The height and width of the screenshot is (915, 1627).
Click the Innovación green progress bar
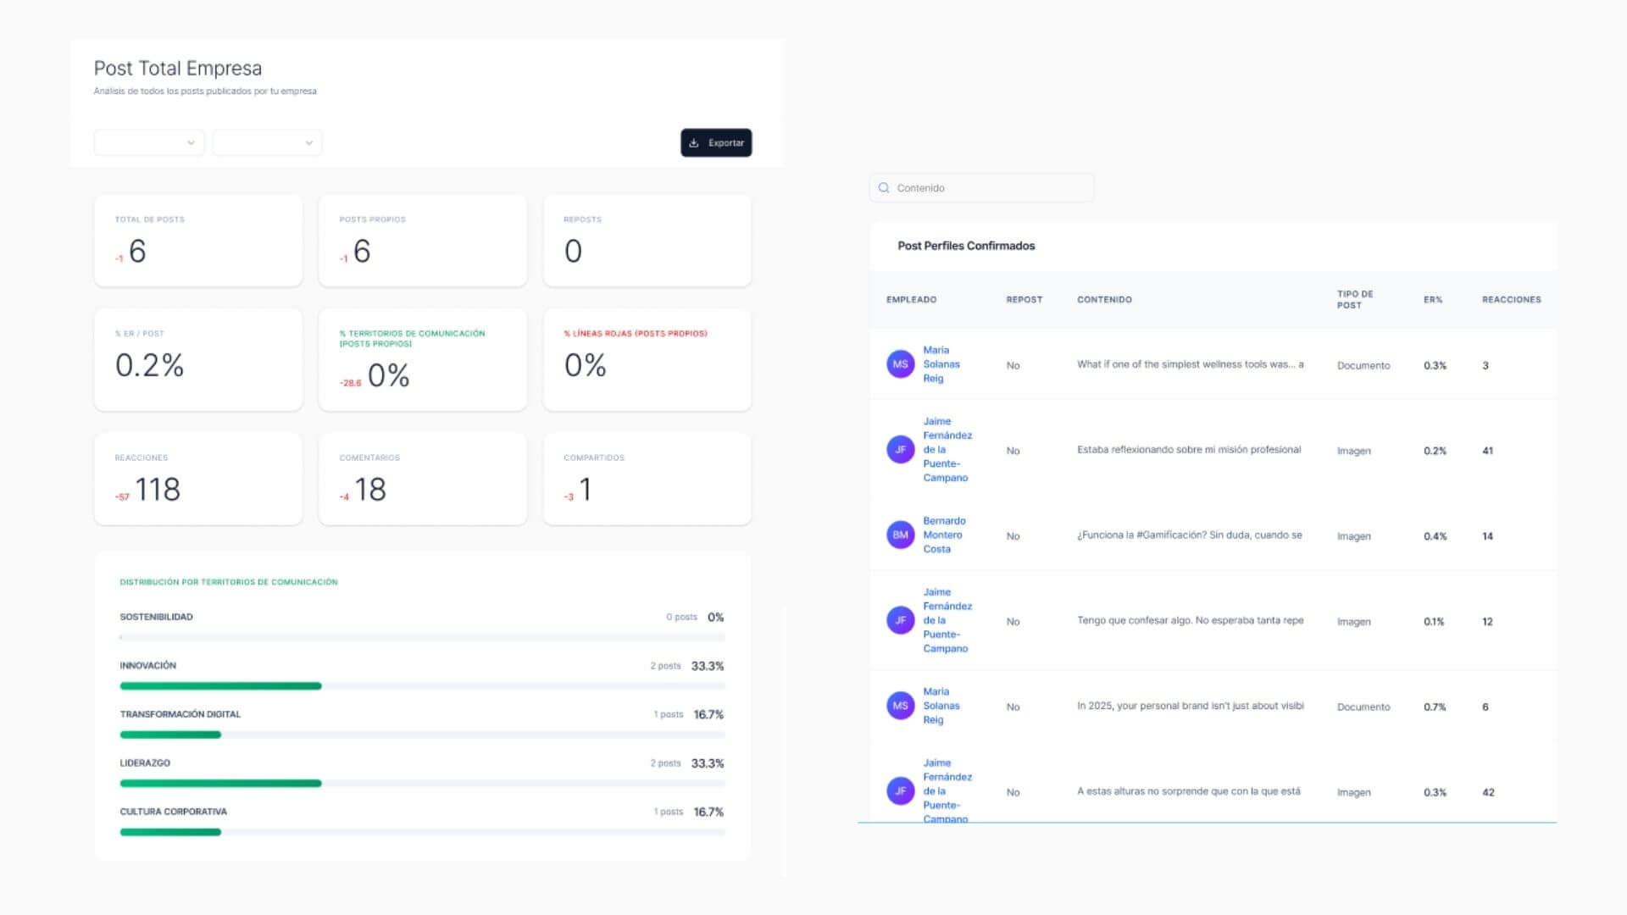220,685
